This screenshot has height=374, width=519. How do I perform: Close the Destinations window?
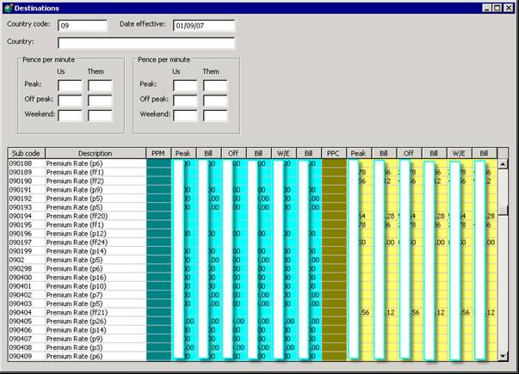point(509,8)
